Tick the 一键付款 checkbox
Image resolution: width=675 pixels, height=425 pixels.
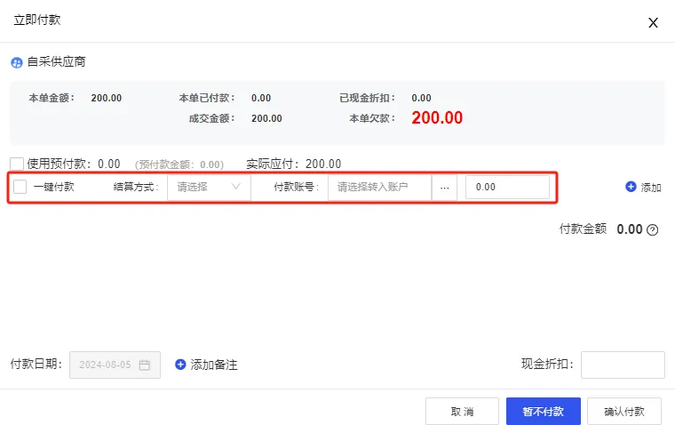coord(20,188)
